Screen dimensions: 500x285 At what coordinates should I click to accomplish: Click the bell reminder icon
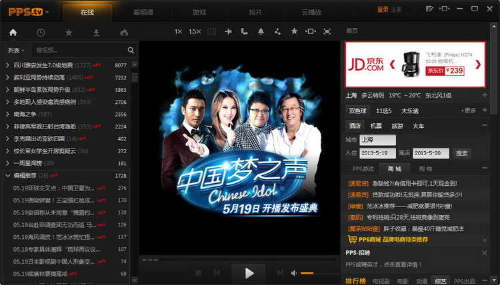(261, 31)
